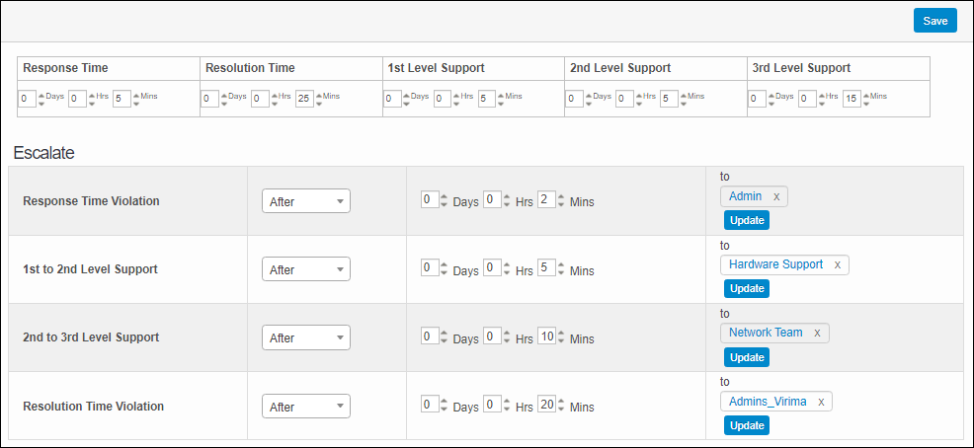Click the Save button
974x448 pixels.
(934, 21)
